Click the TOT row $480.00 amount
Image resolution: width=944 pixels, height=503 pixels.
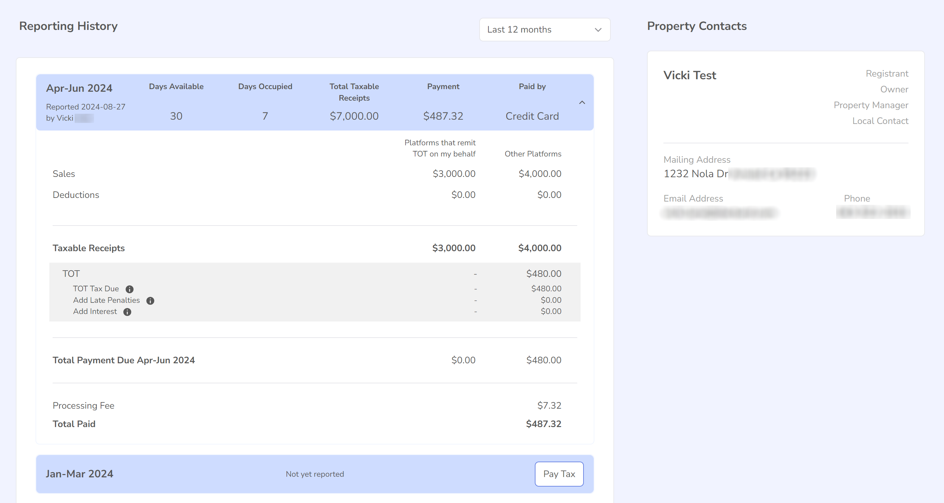point(544,274)
